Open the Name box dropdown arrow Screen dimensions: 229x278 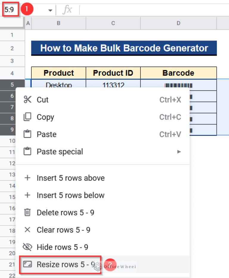(50, 10)
